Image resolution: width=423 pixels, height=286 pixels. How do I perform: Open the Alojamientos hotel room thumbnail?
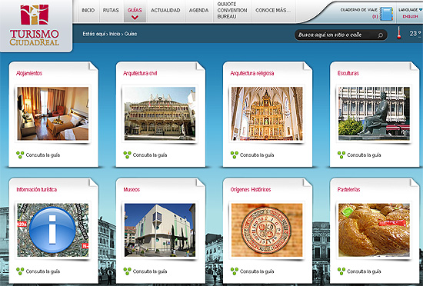(x=53, y=114)
